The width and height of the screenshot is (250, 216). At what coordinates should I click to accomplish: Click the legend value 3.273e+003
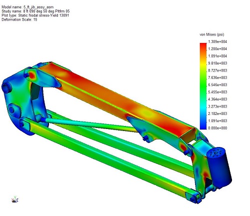pos(217,106)
